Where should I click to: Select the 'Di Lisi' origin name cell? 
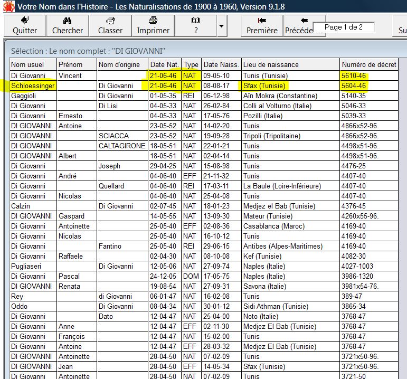pyautogui.click(x=122, y=106)
